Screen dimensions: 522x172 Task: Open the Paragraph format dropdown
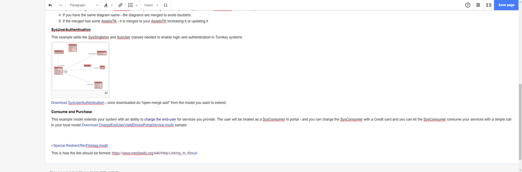[x=84, y=5]
